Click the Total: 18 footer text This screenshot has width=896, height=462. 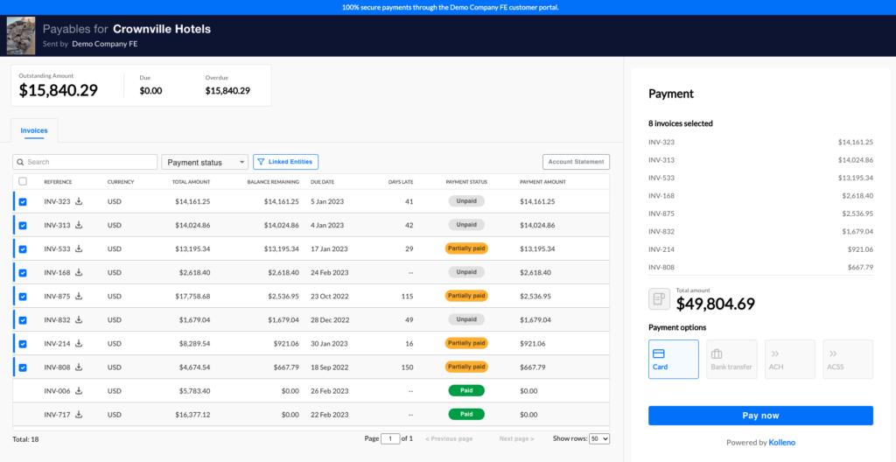click(25, 439)
